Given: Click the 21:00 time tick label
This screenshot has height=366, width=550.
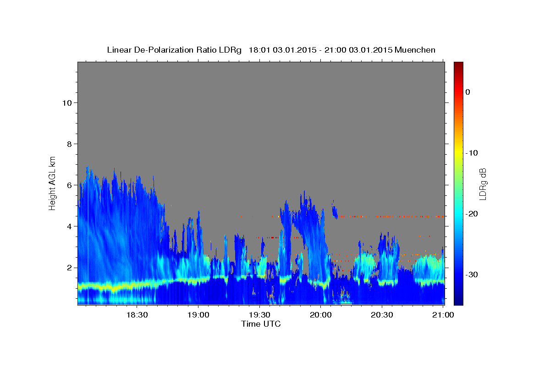Looking at the screenshot, I should 444,315.
